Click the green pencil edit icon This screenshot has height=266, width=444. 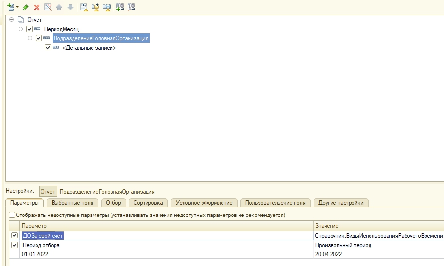[x=26, y=7]
